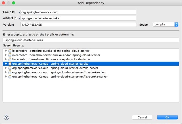Click jar icon for cereebro-server-eureka-addon-spring-cloud-starter
The image size is (182, 124).
tap(10, 55)
